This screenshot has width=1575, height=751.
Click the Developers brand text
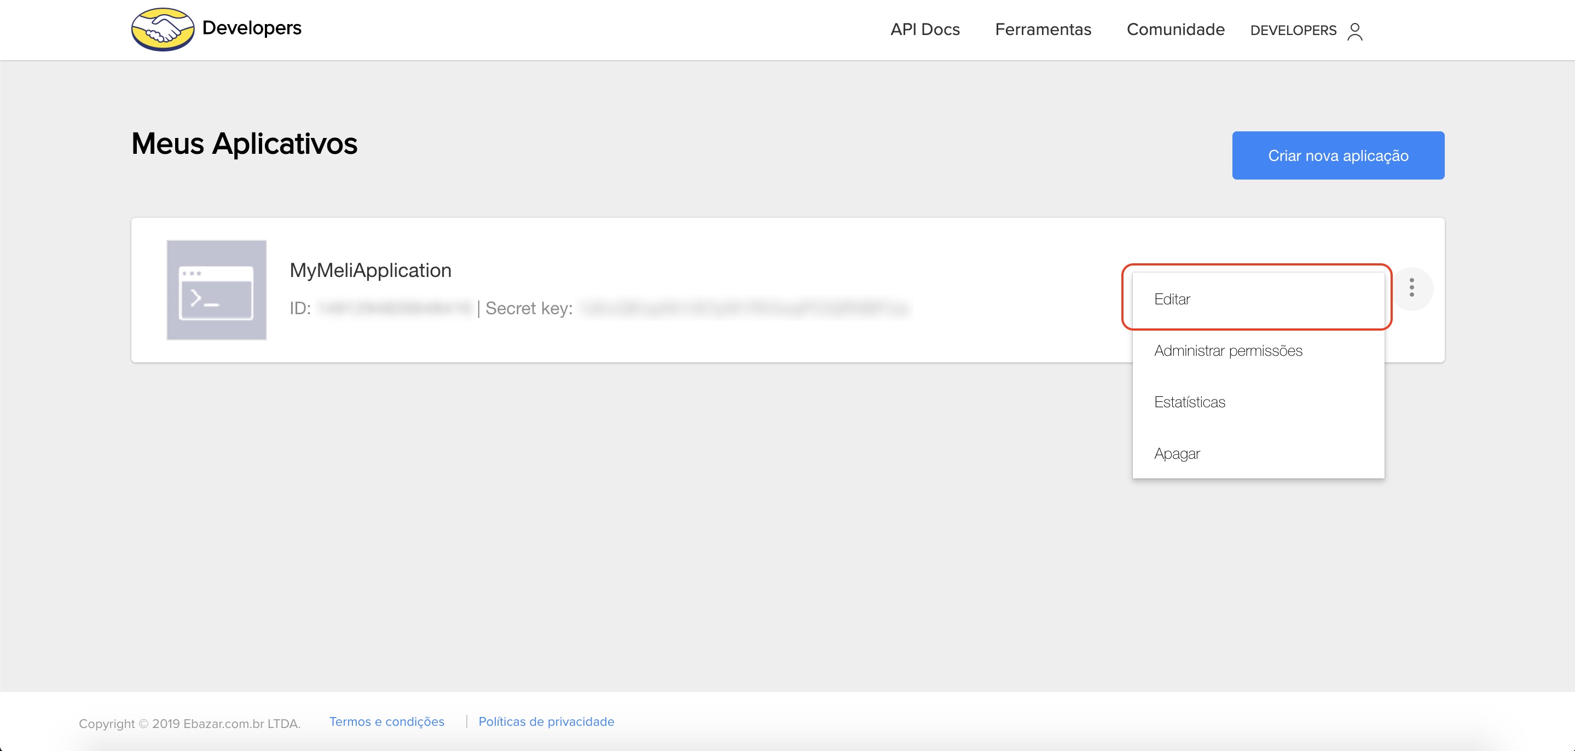[251, 28]
